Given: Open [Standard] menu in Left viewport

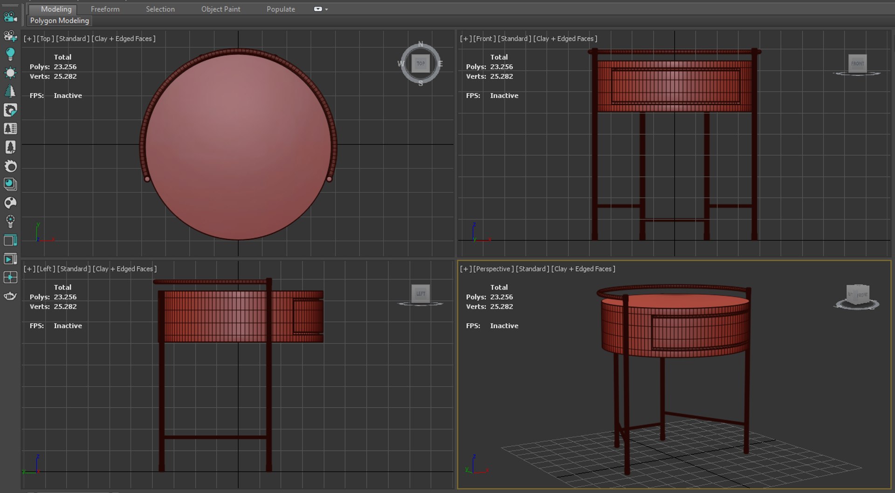Looking at the screenshot, I should coord(74,269).
